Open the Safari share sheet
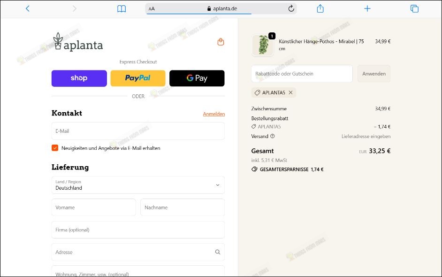Image resolution: width=442 pixels, height=277 pixels. click(320, 8)
